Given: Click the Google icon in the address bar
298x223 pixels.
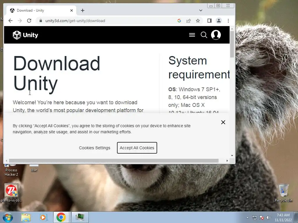Looking at the screenshot, I should pos(179,21).
